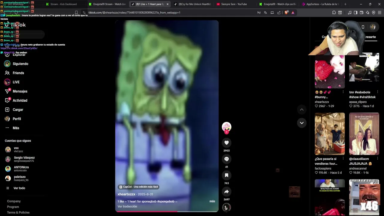Click the cast/media icon in address bar

tap(272, 13)
